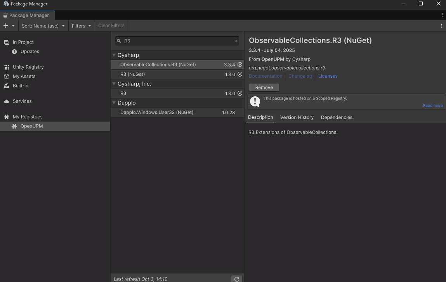Click version 1.0.28 of Dapplo package
Viewport: 446px width, 282px height.
pos(228,112)
